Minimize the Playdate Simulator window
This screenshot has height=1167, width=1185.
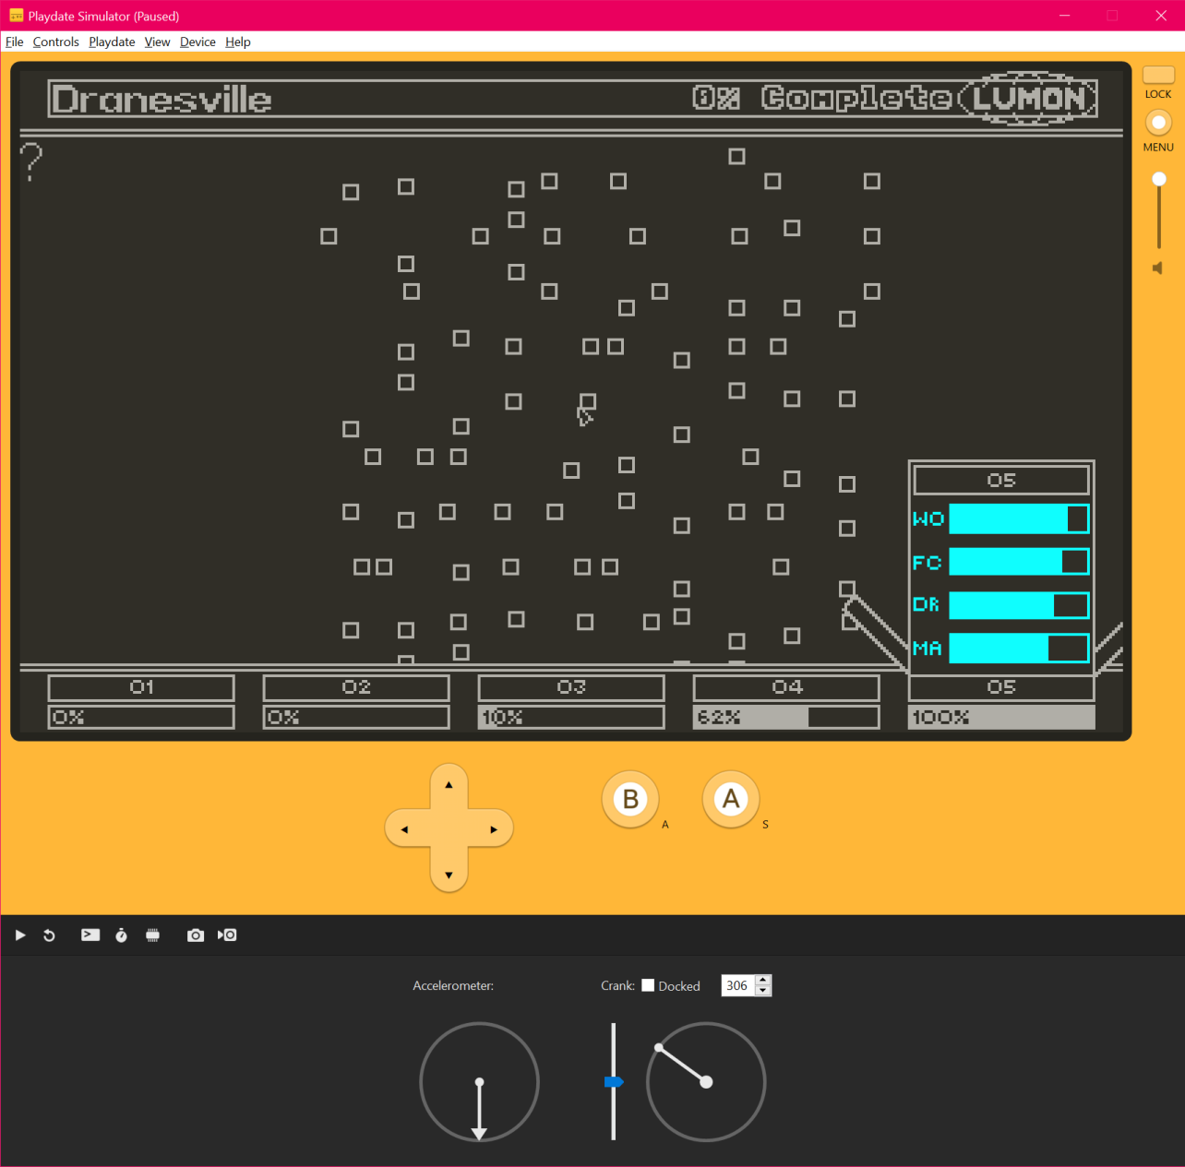pos(1064,16)
